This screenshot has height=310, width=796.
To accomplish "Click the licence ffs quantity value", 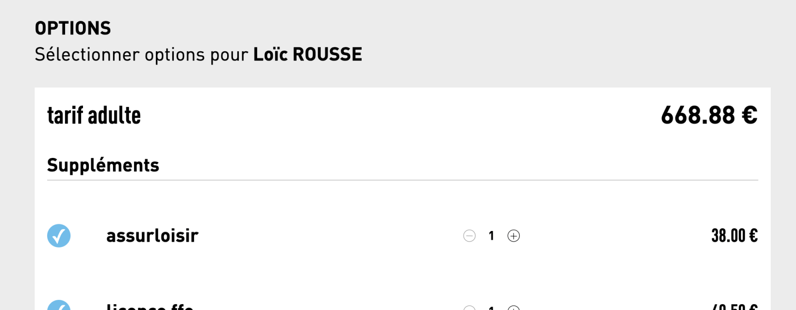I will point(491,307).
